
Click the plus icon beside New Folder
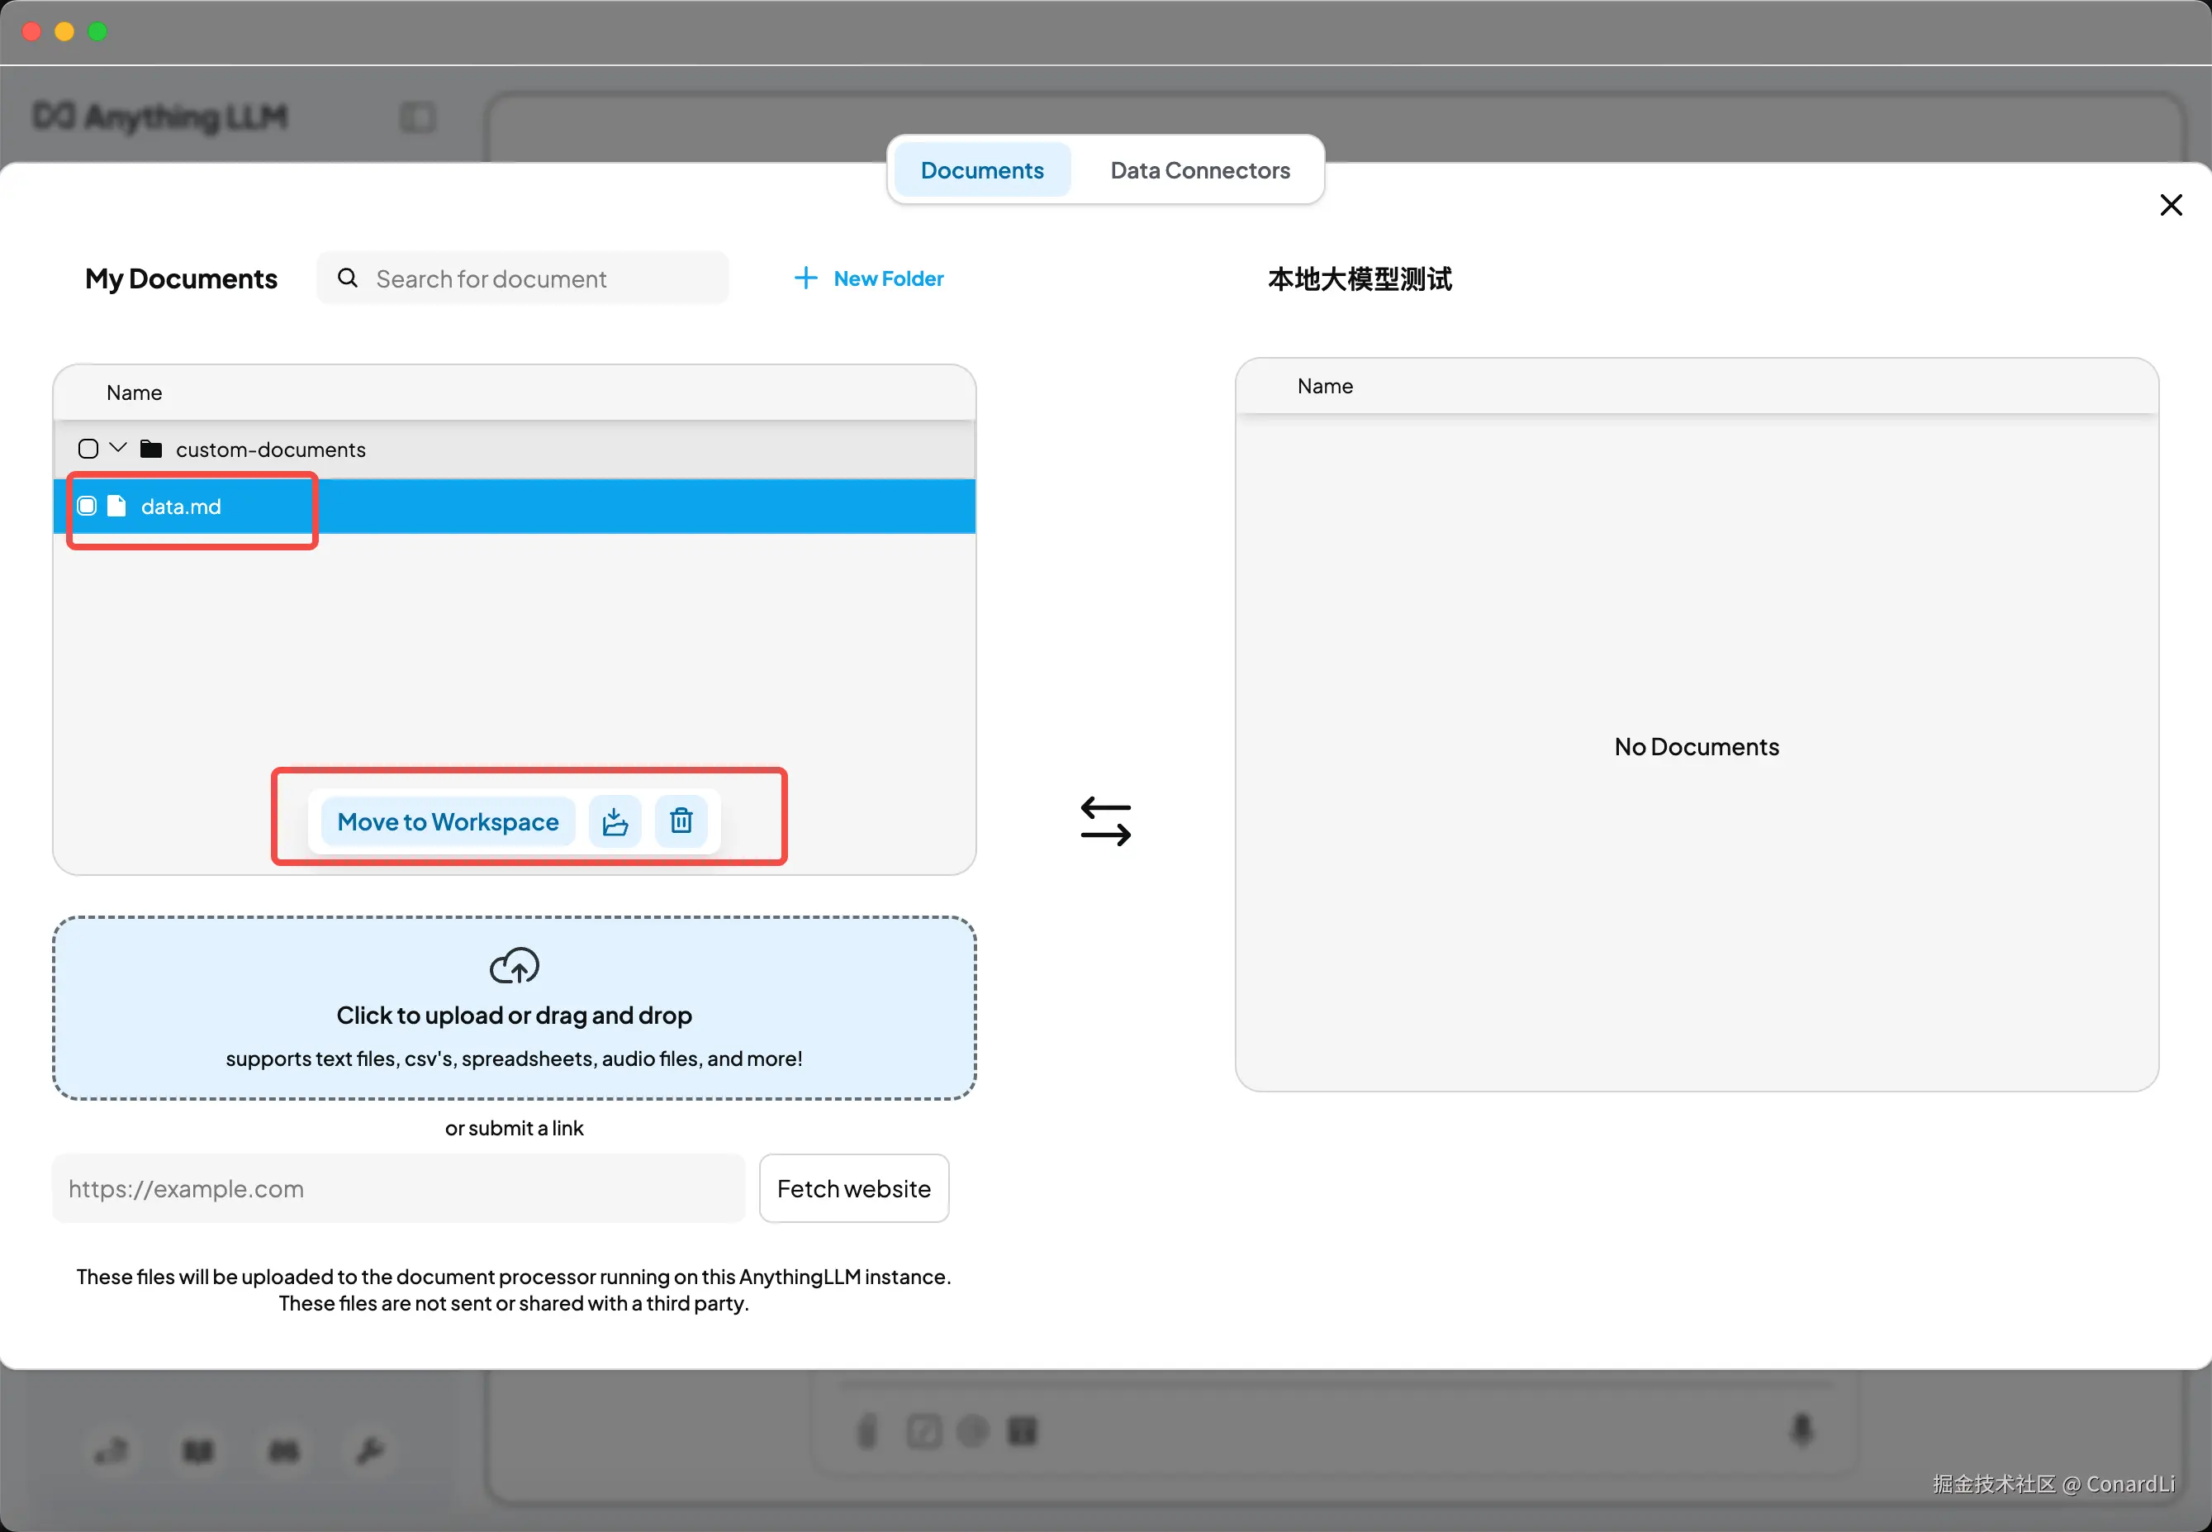coord(806,278)
